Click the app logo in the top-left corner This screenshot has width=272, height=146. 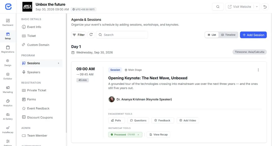[8, 7]
